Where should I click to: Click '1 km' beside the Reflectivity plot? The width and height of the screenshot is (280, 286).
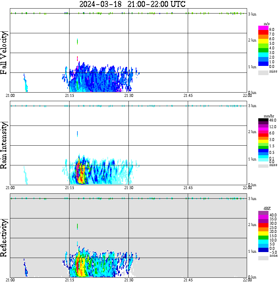pyautogui.click(x=252, y=251)
